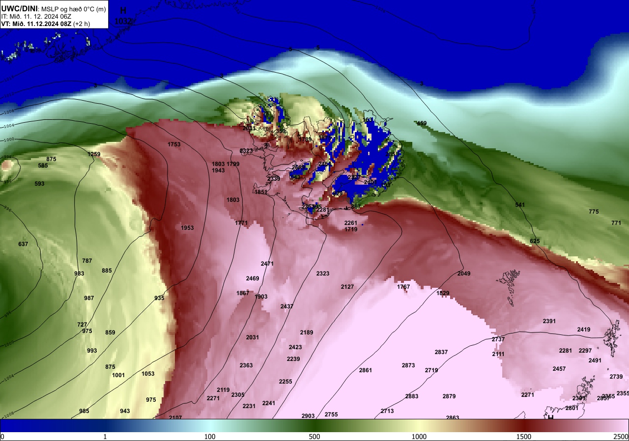Click the height value 2305
The image size is (629, 441).
pyautogui.click(x=238, y=395)
